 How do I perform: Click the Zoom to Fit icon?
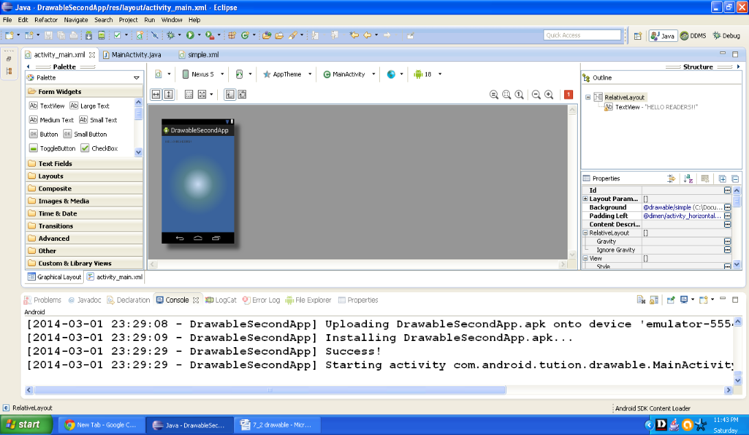coord(507,95)
